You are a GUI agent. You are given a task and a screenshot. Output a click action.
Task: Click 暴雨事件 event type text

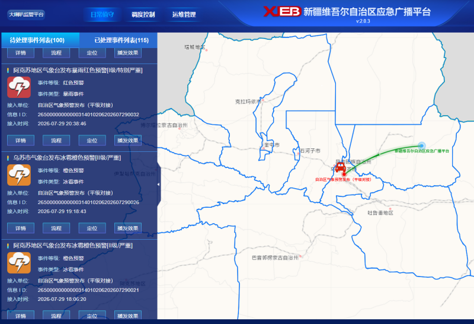pos(73,94)
